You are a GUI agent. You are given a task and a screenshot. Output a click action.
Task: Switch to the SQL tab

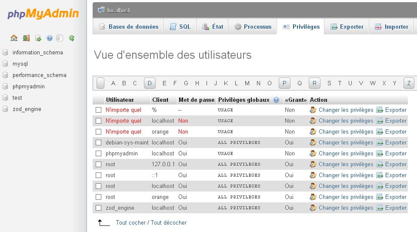click(x=180, y=27)
